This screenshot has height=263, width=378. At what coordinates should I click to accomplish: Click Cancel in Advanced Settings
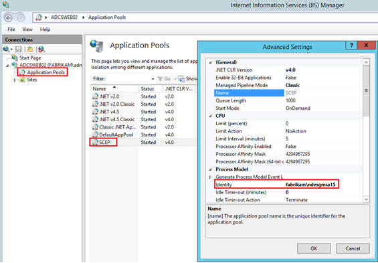pyautogui.click(x=353, y=248)
